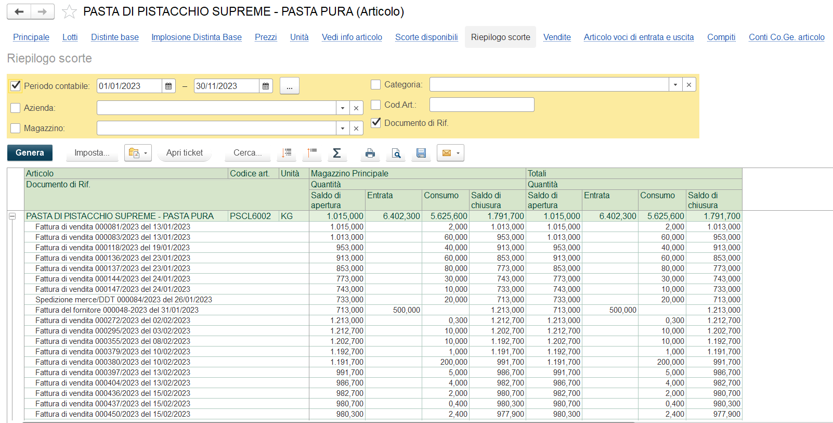
Task: Open the Vendite tab
Action: [557, 37]
